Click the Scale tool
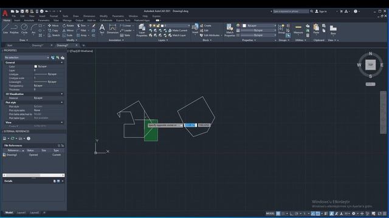 67,35
